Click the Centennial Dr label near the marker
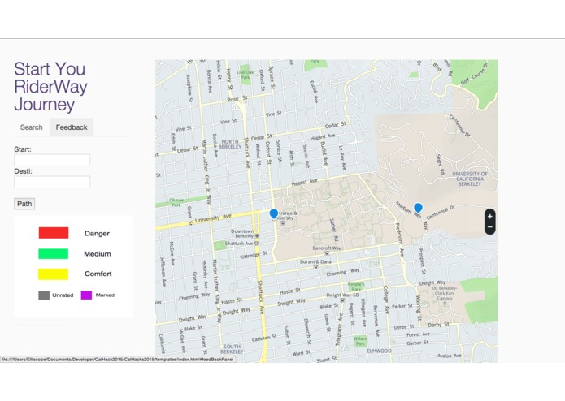The image size is (565, 401). click(441, 213)
